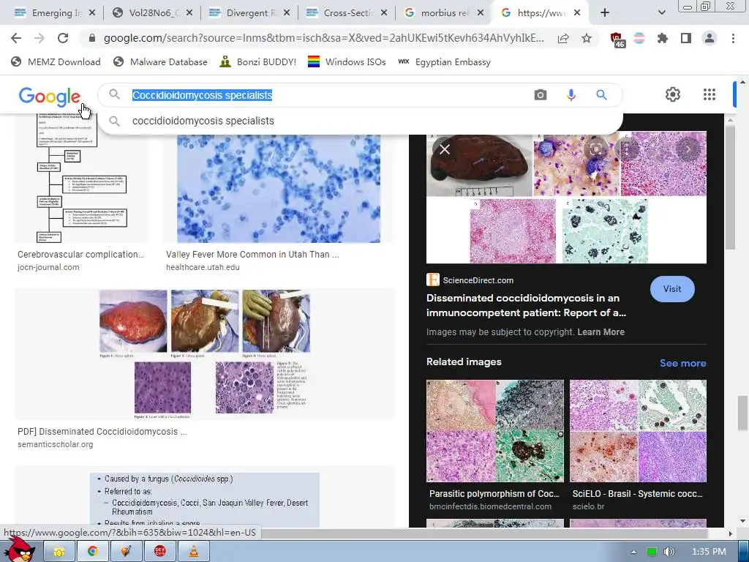The height and width of the screenshot is (562, 749).
Task: Open Google quick settings gear
Action: (673, 94)
